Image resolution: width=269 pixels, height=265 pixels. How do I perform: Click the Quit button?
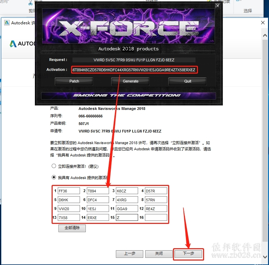pos(188,81)
